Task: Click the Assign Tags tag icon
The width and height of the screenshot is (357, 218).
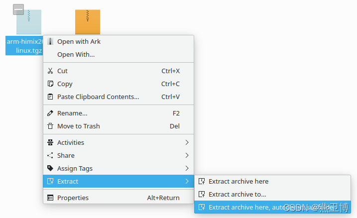Action: pos(50,168)
